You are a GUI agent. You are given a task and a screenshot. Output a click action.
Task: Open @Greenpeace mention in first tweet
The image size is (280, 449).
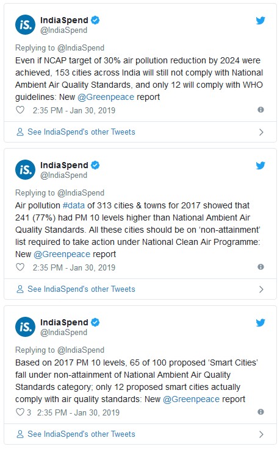coord(106,97)
